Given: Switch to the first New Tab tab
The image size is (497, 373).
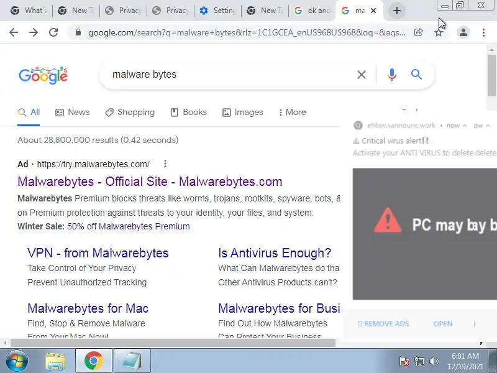Looking at the screenshot, I should [x=76, y=11].
